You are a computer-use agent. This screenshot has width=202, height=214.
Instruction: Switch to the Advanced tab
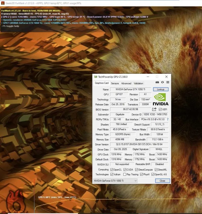[126, 83]
